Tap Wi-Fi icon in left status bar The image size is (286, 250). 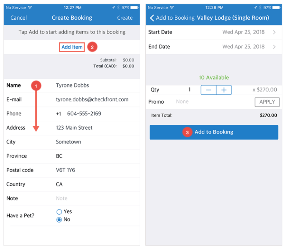click(x=30, y=7)
